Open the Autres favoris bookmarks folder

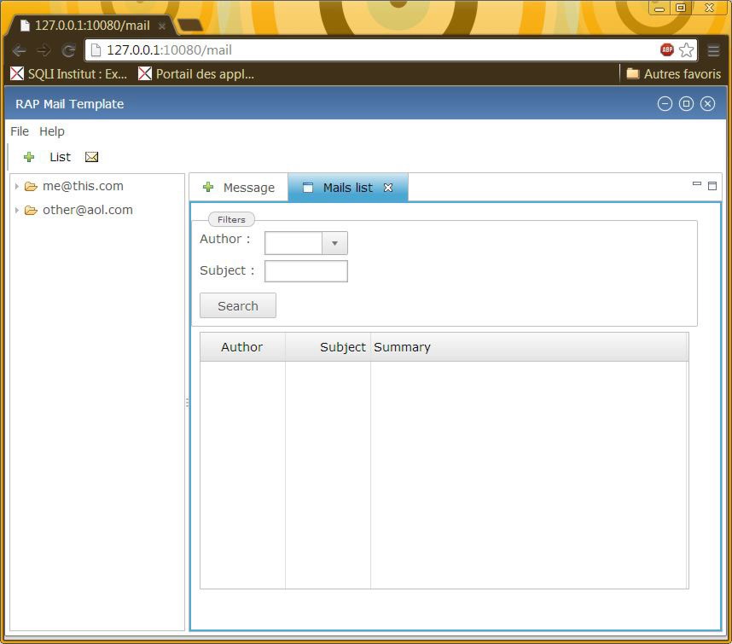673,74
